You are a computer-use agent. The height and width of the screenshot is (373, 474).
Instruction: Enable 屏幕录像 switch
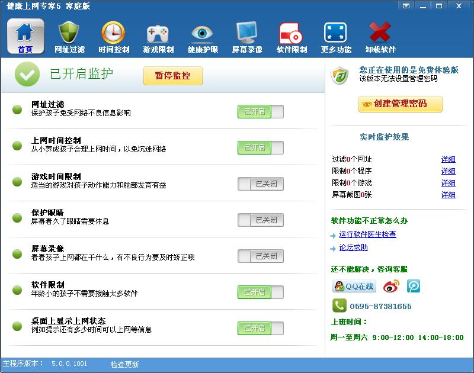261,256
